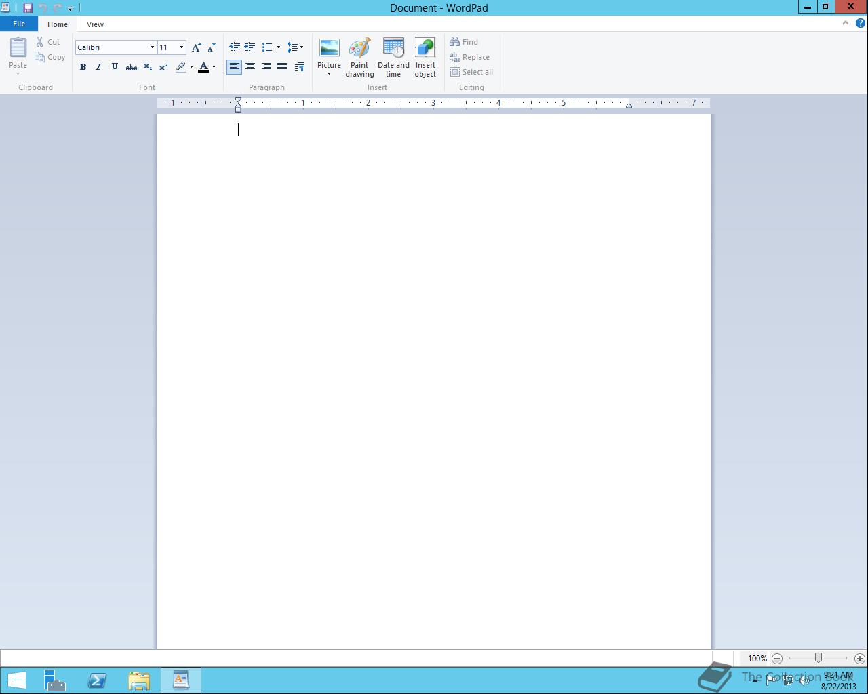Toggle Superscript formatting
Viewport: 868px width, 694px height.
[163, 67]
